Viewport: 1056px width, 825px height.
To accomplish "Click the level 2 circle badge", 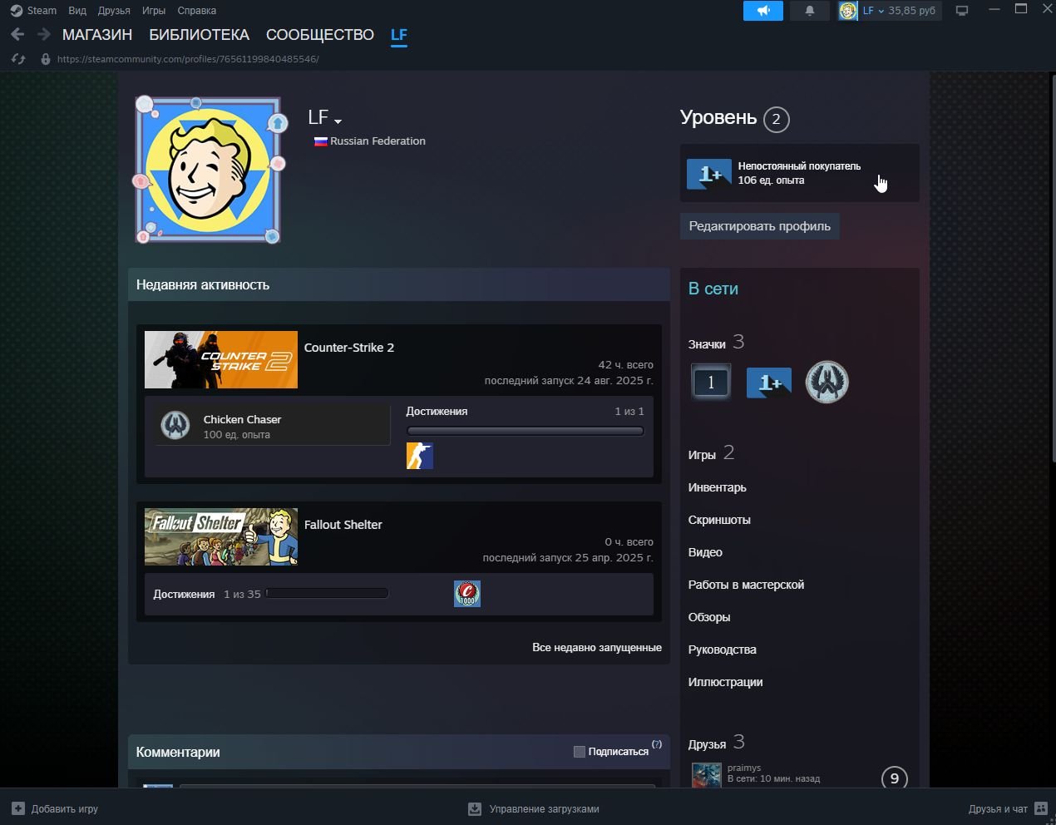I will coord(776,119).
